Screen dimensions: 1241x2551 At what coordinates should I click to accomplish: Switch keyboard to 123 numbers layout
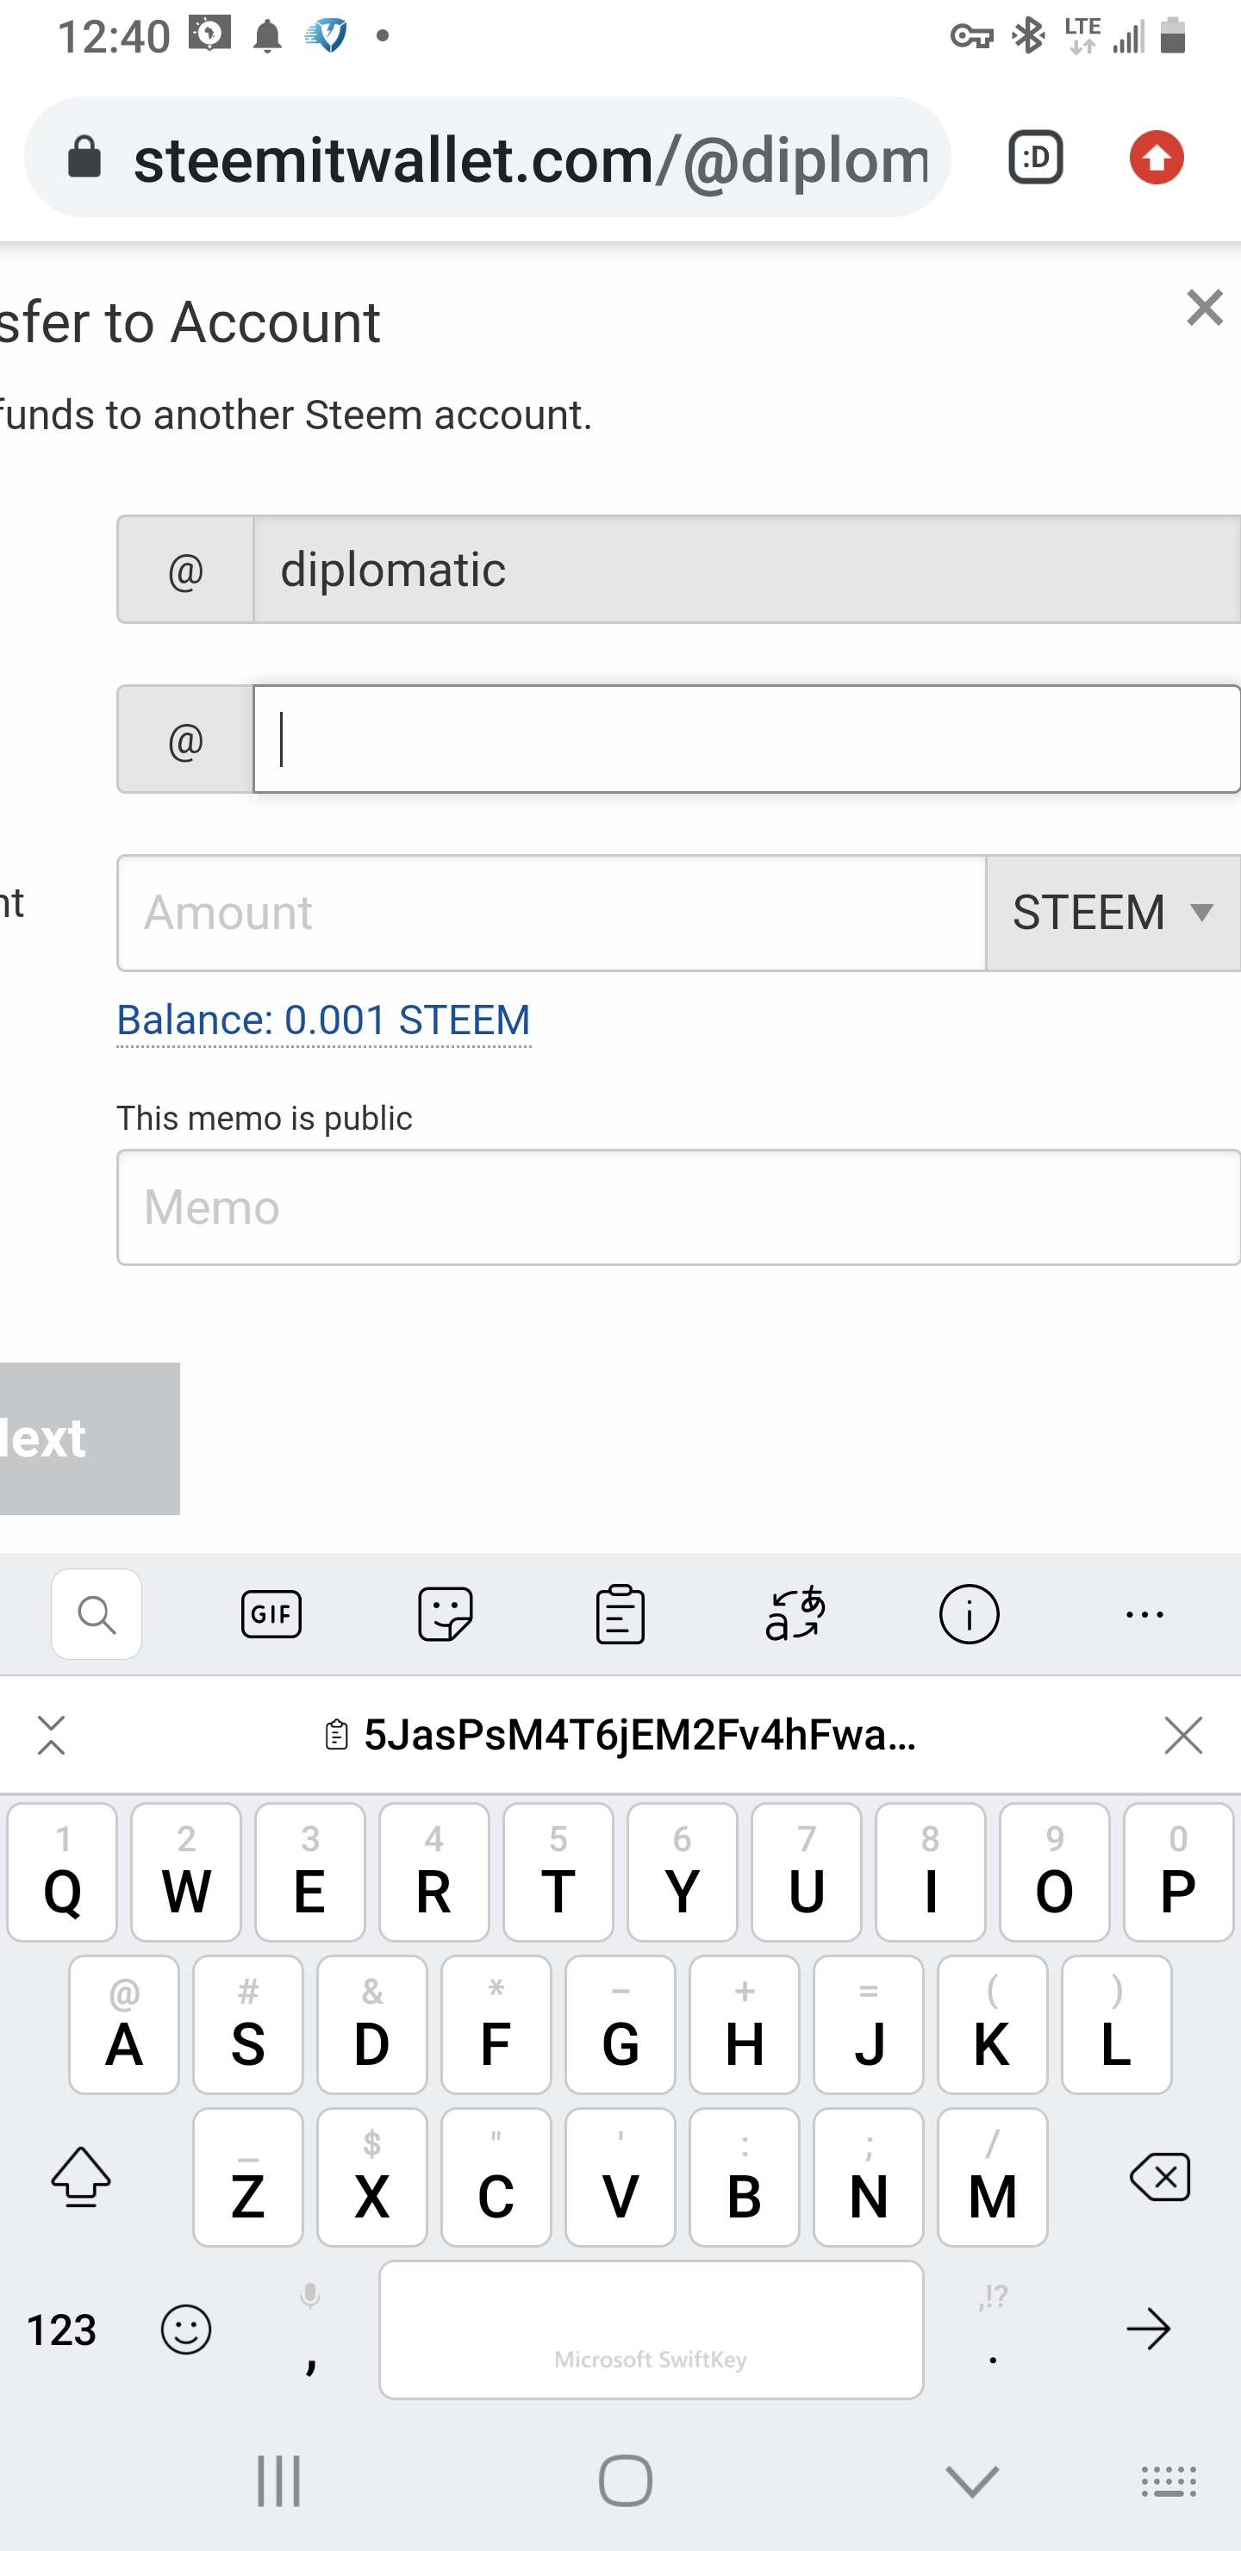tap(61, 2330)
